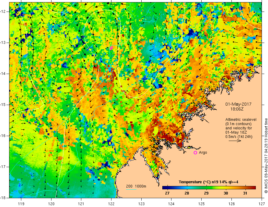Click longitude axis label '119'
The image size is (268, 207).
pos(21,204)
